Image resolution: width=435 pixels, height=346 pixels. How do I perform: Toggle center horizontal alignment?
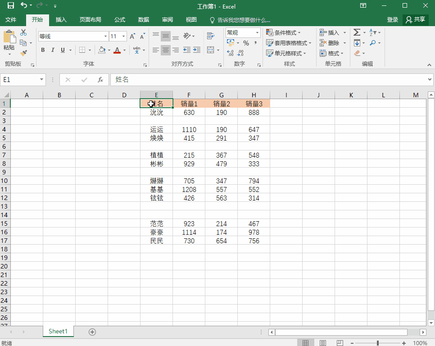coord(166,50)
